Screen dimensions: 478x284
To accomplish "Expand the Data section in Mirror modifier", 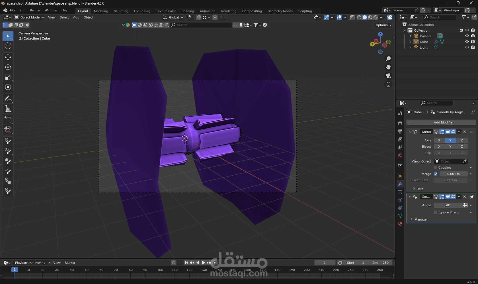I will [418, 189].
